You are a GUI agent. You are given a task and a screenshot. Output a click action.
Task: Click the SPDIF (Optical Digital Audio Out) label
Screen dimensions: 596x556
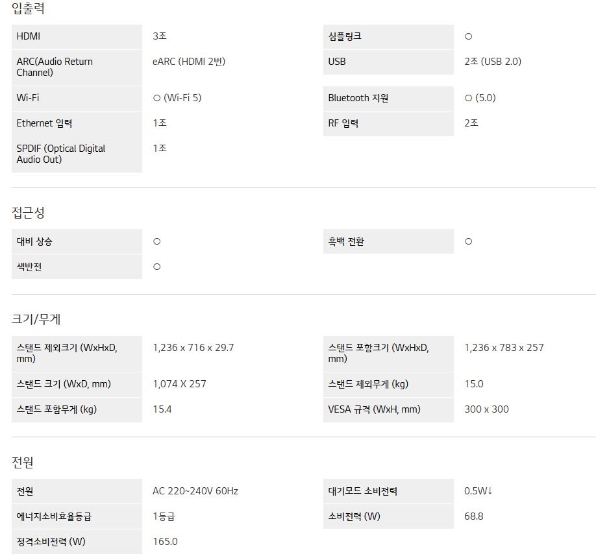[x=61, y=154]
